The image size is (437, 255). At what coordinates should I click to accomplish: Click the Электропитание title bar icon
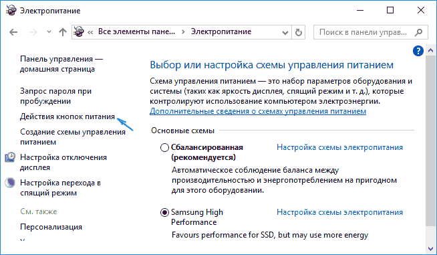tap(11, 10)
